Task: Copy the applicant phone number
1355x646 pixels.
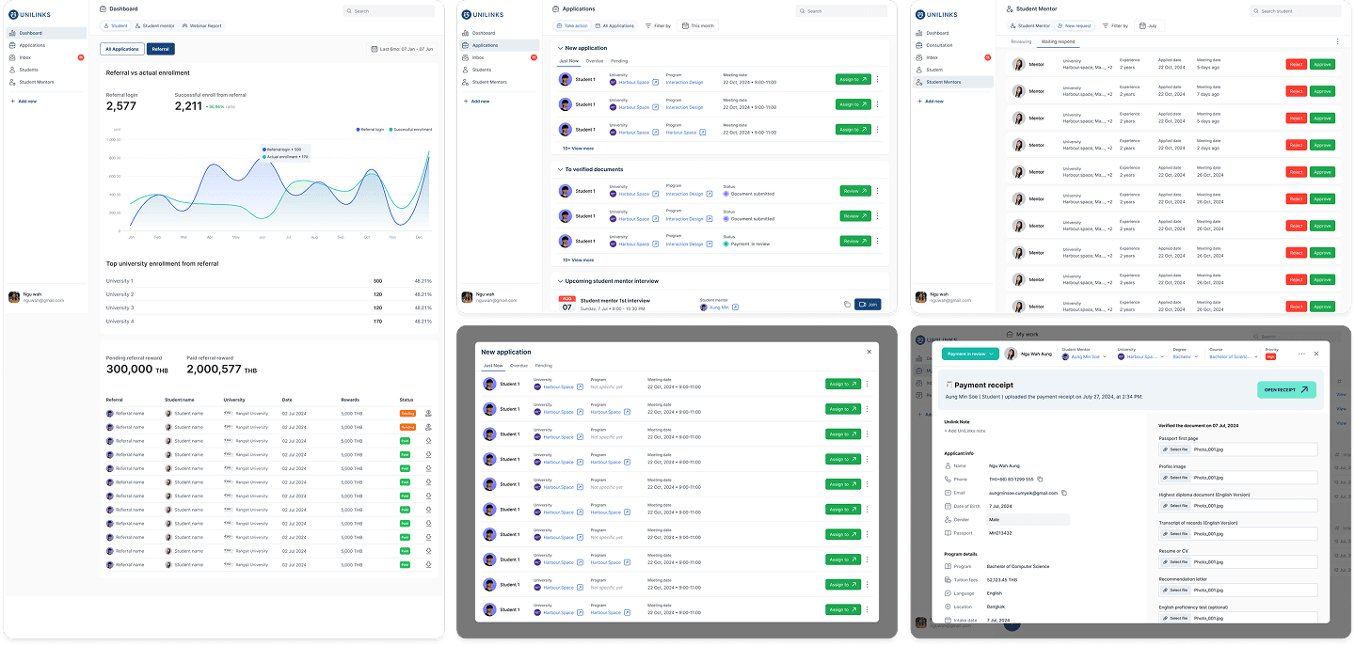Action: click(1039, 480)
